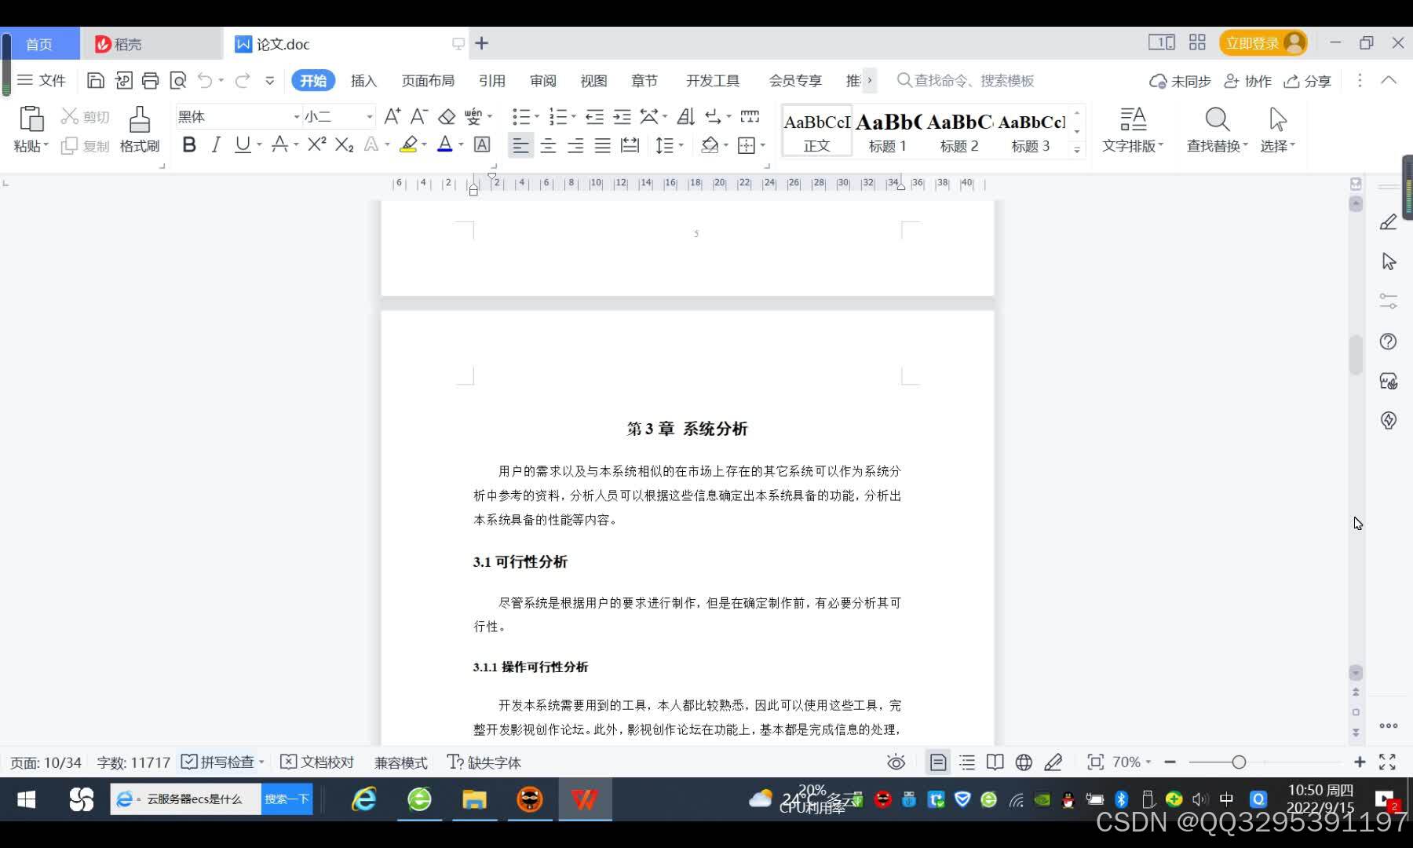Toggle character border A icon
The width and height of the screenshot is (1413, 848).
click(x=482, y=144)
